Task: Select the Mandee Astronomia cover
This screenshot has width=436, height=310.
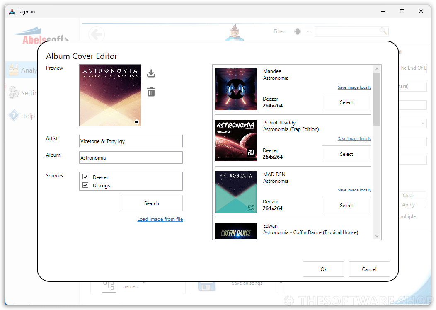Action: [x=346, y=102]
